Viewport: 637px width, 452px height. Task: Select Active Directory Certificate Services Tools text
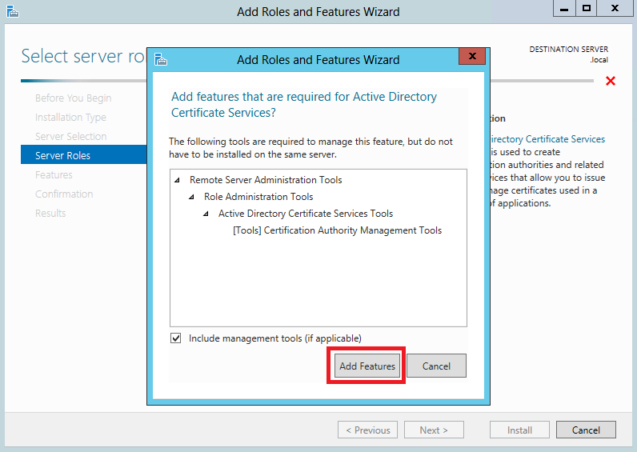click(x=306, y=214)
